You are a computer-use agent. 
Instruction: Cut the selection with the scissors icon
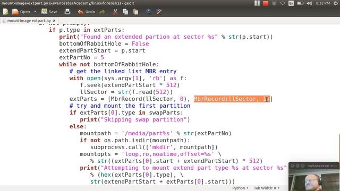pos(115,12)
